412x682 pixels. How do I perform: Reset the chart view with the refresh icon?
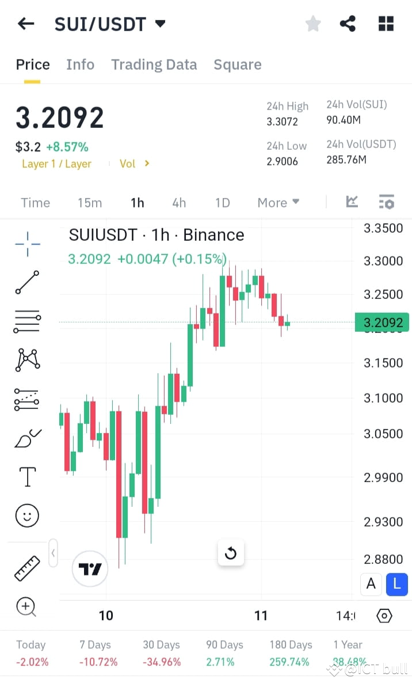coord(231,552)
